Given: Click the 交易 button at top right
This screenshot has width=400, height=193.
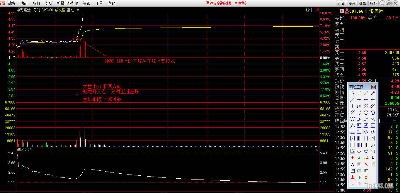Looking at the screenshot, I should (x=362, y=3).
